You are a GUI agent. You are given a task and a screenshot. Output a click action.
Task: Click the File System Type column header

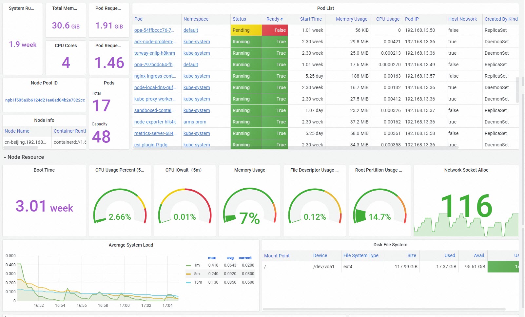(361, 256)
